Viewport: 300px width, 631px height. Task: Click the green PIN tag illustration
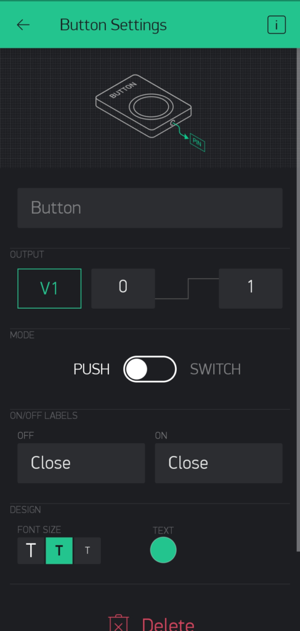[x=197, y=142]
